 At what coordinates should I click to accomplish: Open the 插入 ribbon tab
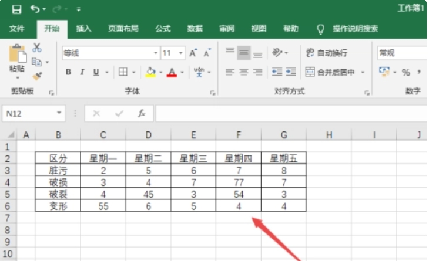point(84,29)
